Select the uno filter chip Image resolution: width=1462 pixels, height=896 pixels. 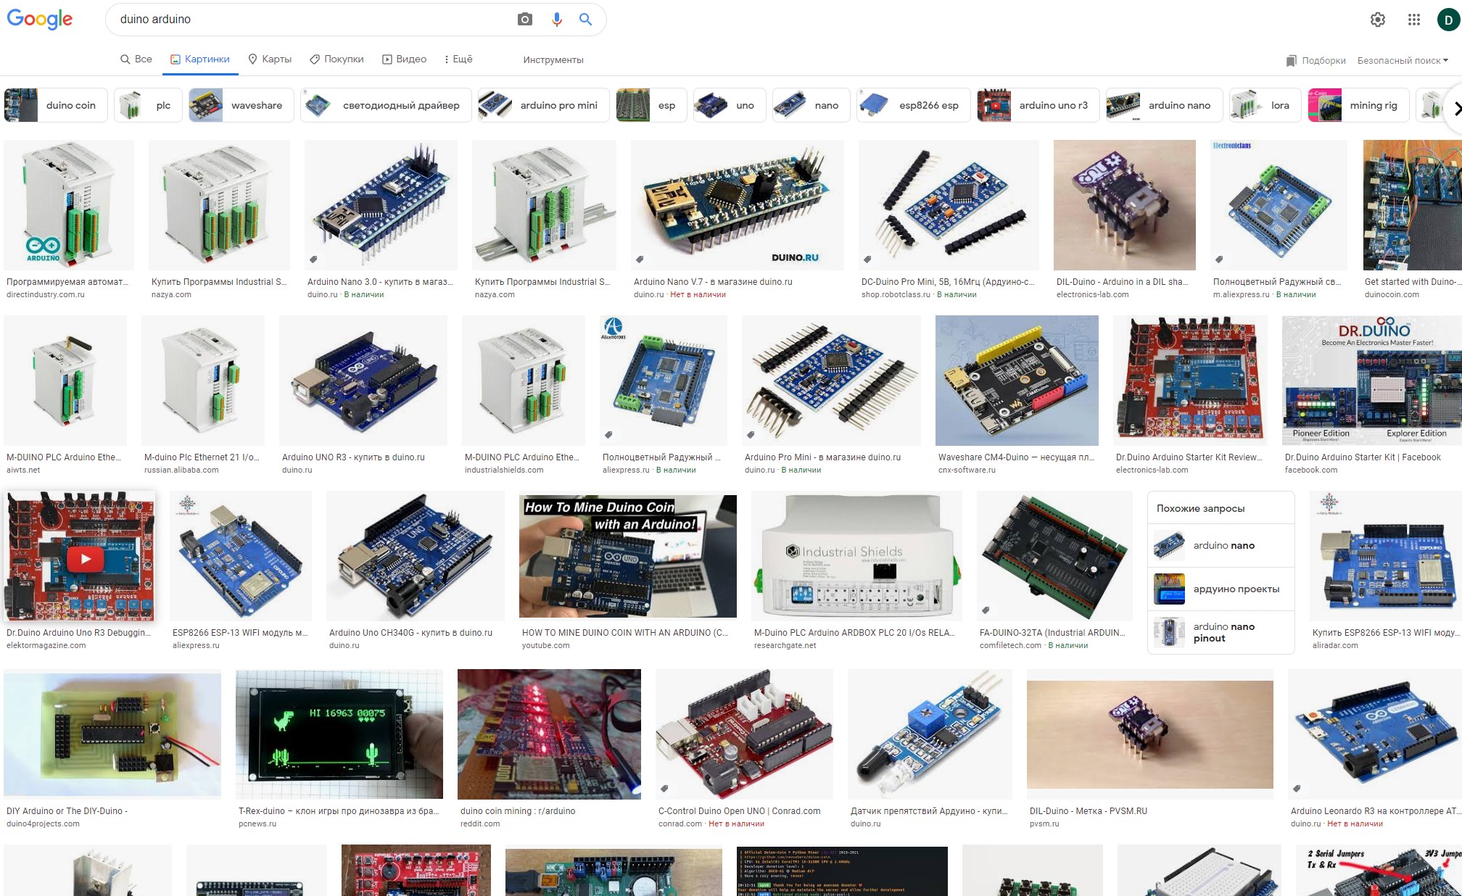click(x=730, y=105)
